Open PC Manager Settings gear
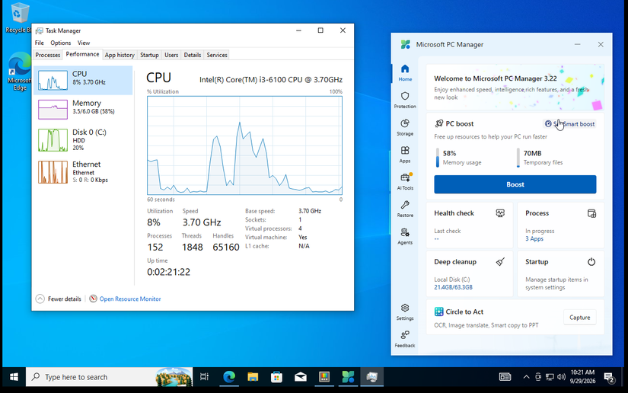 405,312
